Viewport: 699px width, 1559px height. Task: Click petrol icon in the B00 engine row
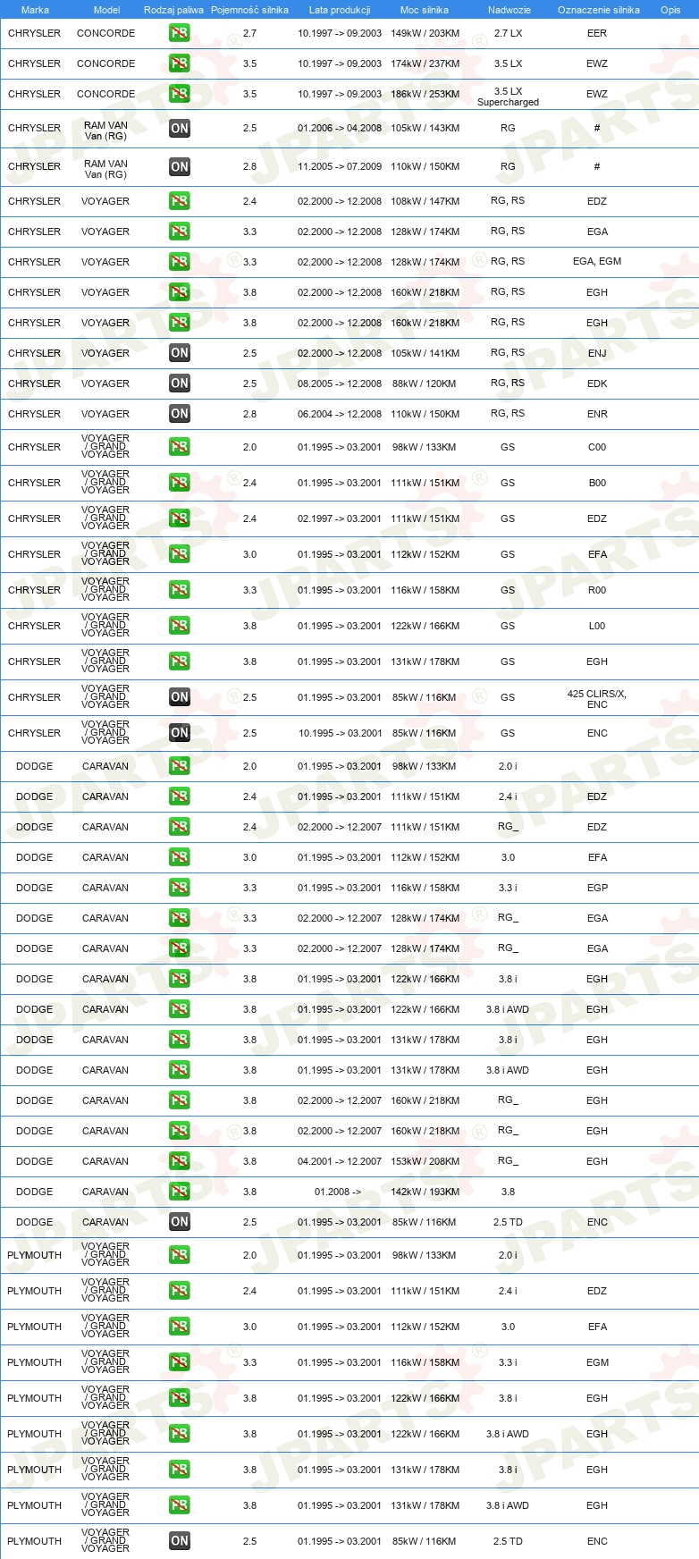click(180, 483)
